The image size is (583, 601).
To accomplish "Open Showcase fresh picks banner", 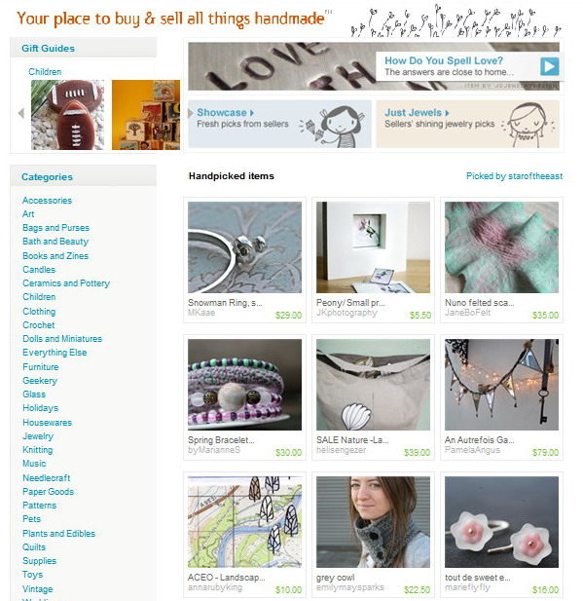I will click(x=279, y=124).
